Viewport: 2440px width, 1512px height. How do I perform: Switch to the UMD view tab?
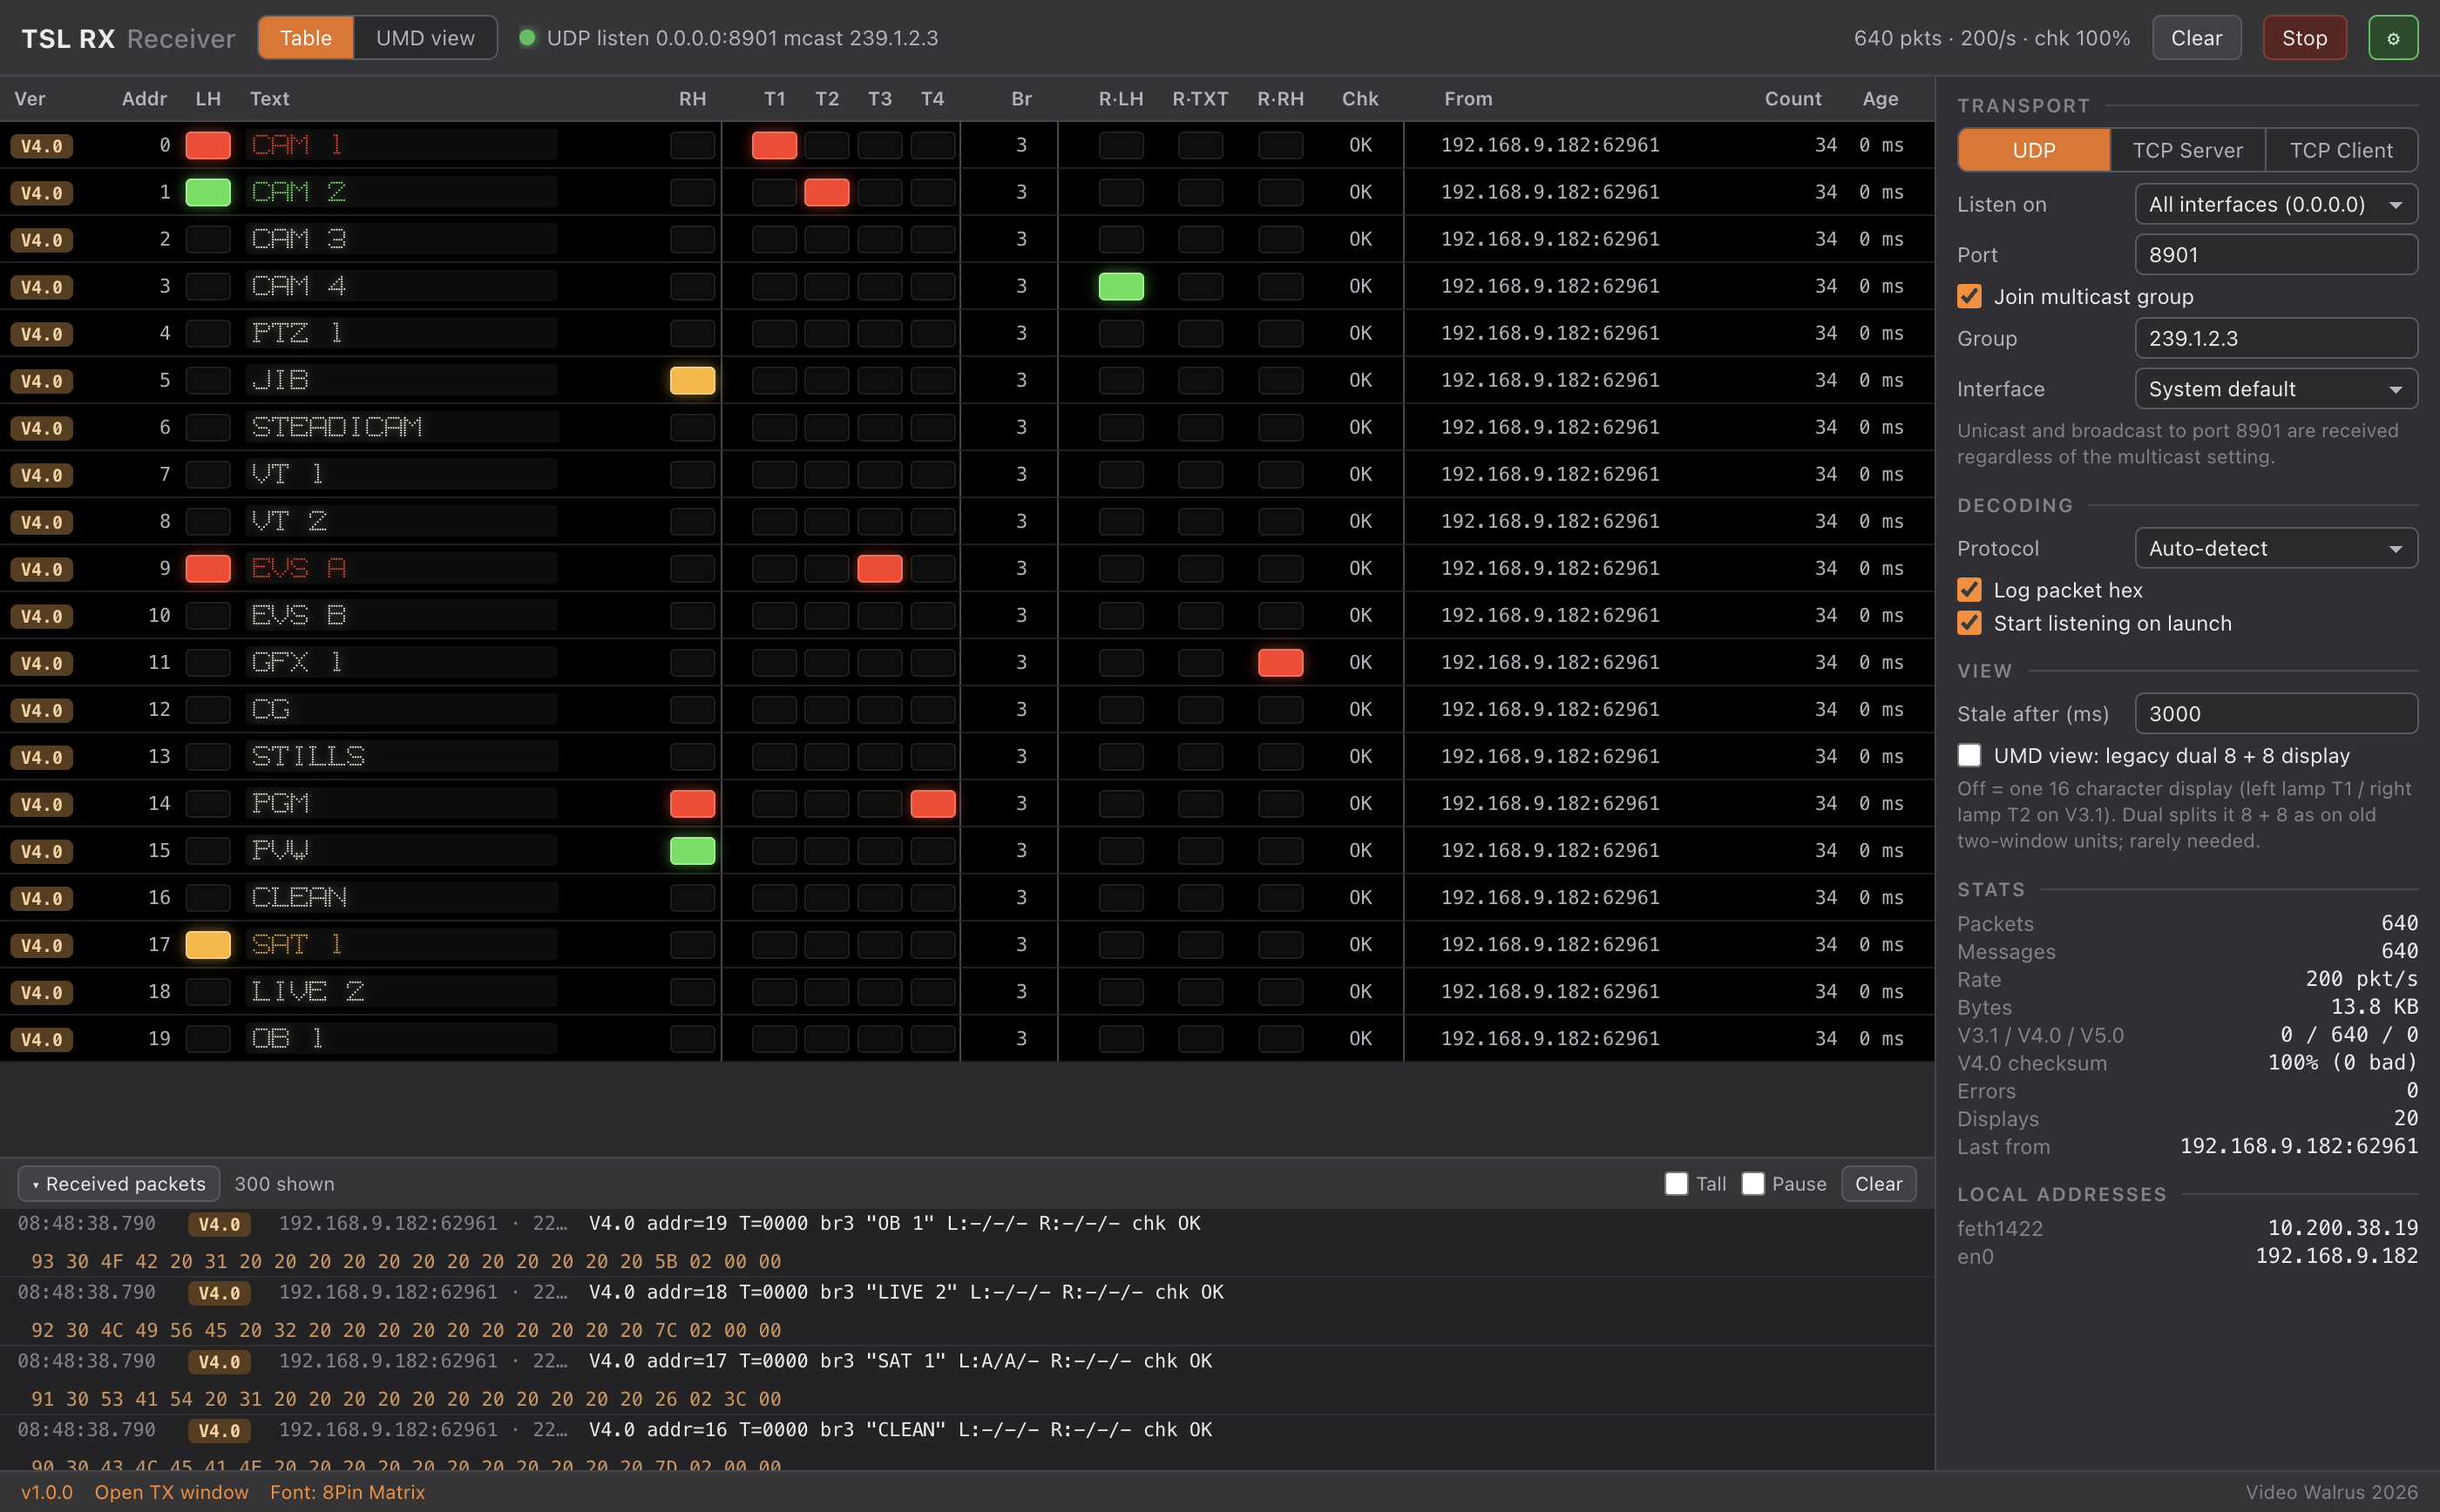(425, 38)
